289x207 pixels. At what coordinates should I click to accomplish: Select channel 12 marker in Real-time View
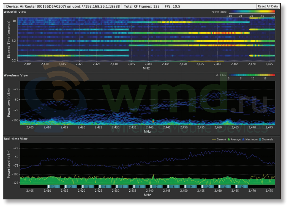(x=242, y=187)
